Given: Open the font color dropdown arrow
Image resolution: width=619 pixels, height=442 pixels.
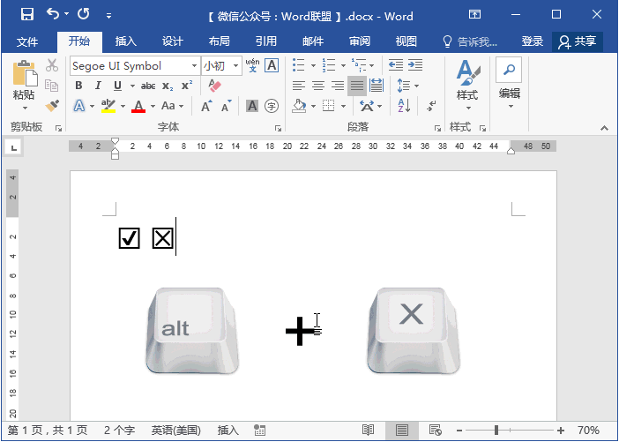Looking at the screenshot, I should pyautogui.click(x=153, y=106).
